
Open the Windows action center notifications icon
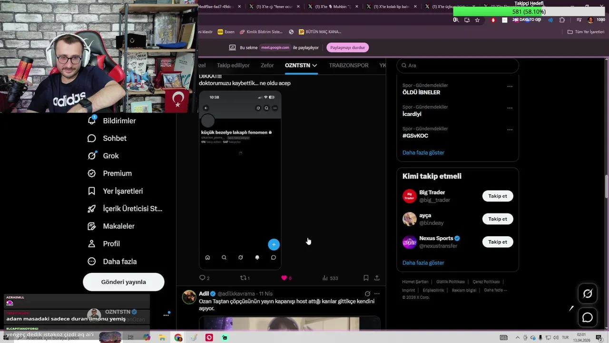point(599,338)
